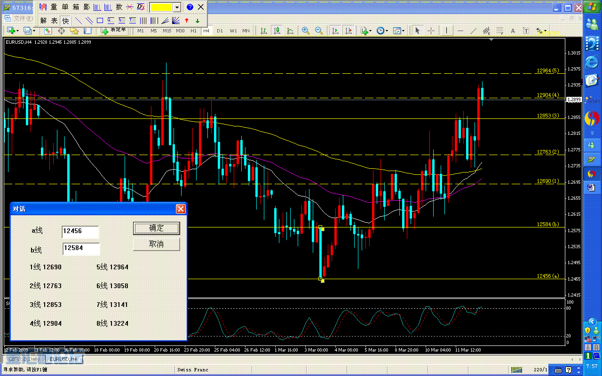Viewport: 602px width, 376px height.
Task: Open Internet Explorer from the side taskbar
Action: pyautogui.click(x=592, y=63)
